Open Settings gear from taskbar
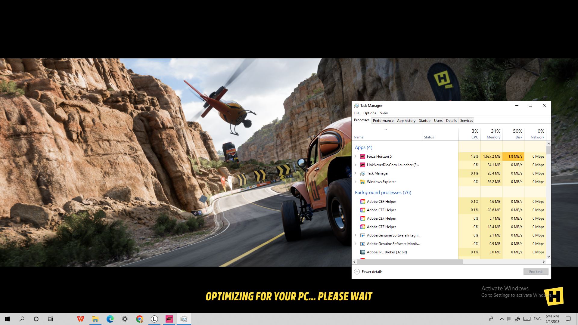This screenshot has width=578, height=325. click(x=125, y=319)
